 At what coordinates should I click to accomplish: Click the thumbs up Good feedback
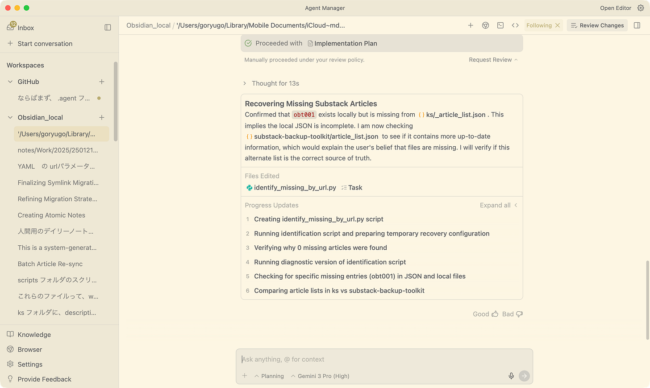[495, 314]
